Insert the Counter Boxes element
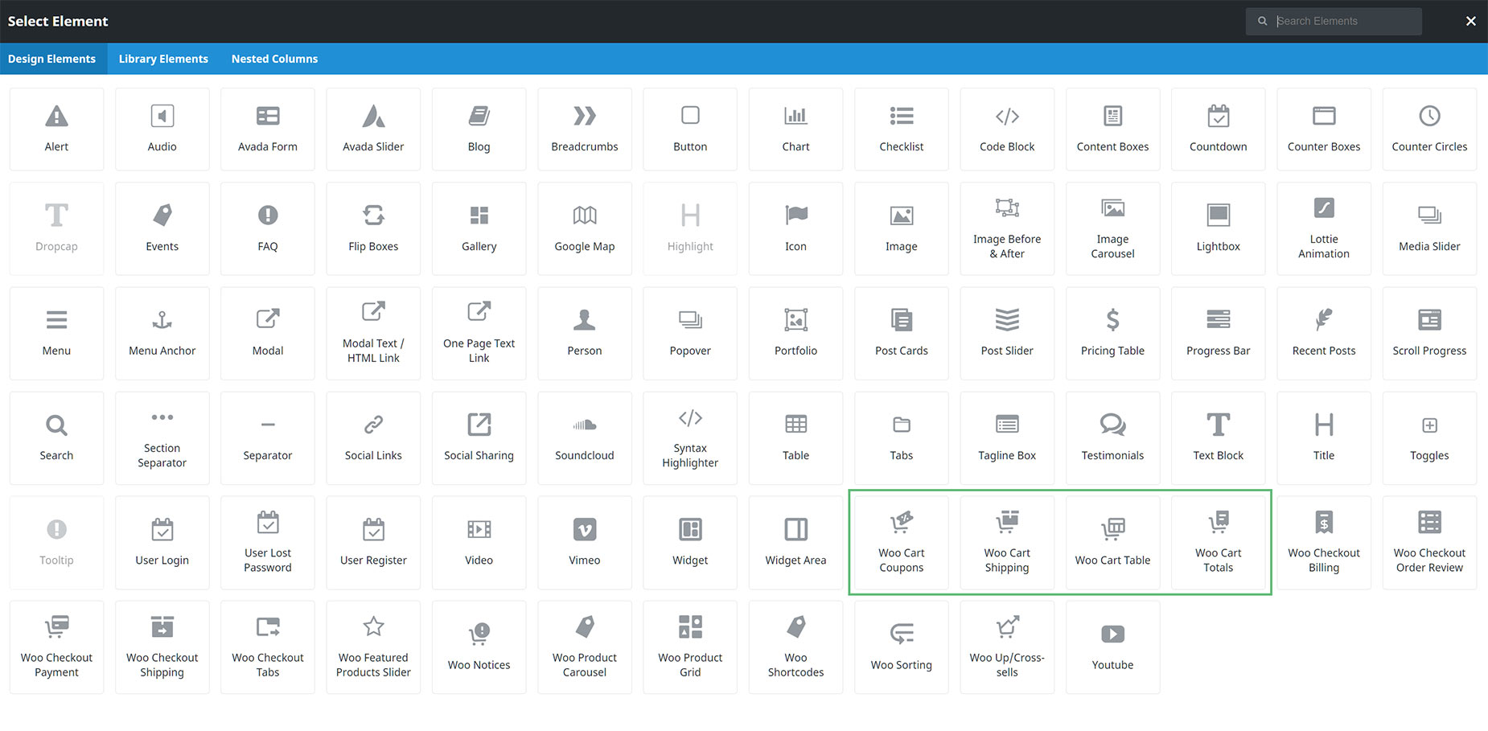1488x731 pixels. click(1324, 129)
